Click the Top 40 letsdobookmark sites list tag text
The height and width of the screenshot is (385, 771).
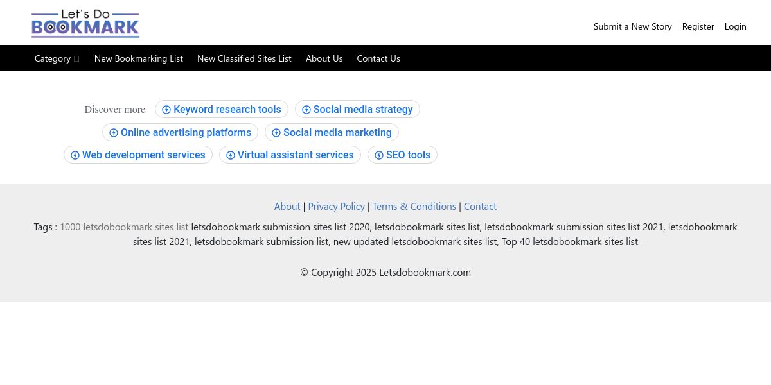click(x=570, y=241)
